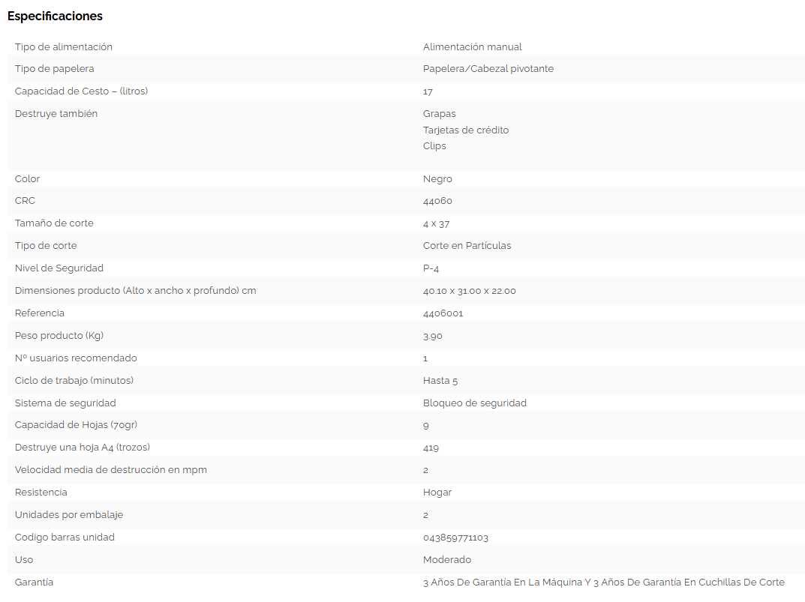The width and height of the screenshot is (805, 602).
Task: Select the Papelera/Cabezal pivotante value
Action: tap(488, 69)
